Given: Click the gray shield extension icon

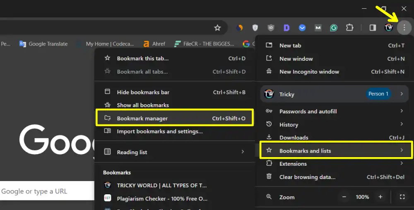Looking at the screenshot, I should tap(255, 28).
